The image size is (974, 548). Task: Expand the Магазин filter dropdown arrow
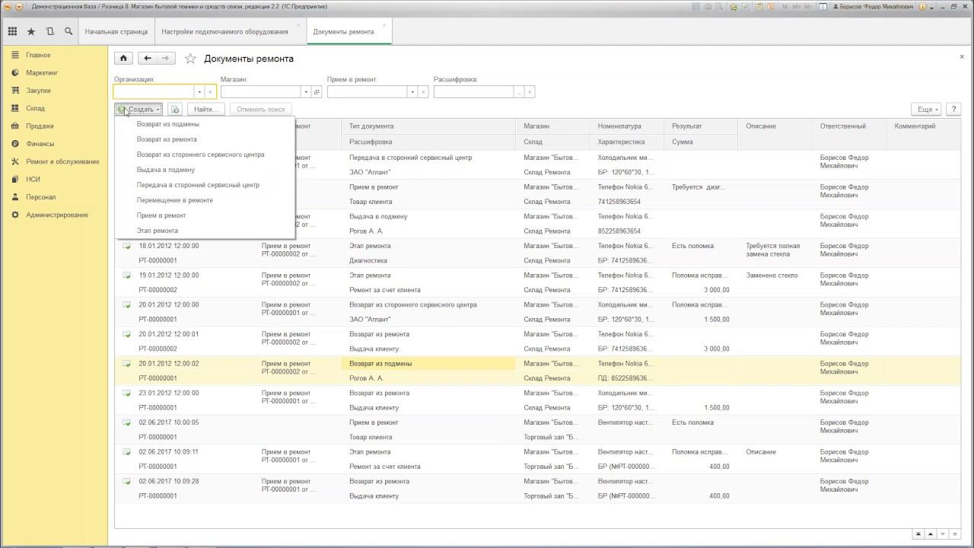pyautogui.click(x=306, y=92)
